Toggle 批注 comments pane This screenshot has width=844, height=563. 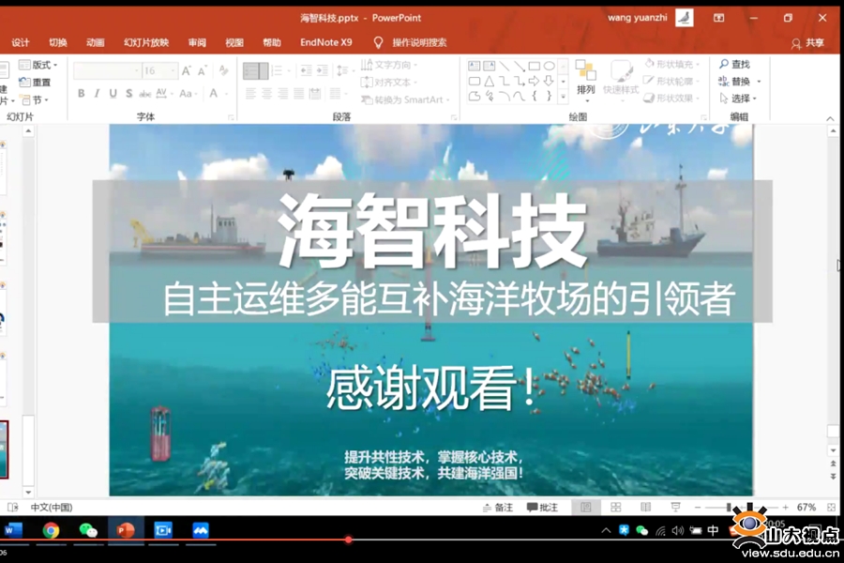click(542, 507)
